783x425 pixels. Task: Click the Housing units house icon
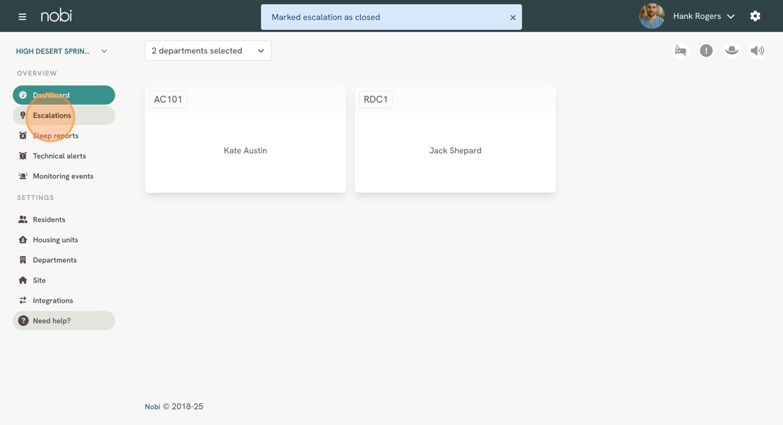click(23, 240)
